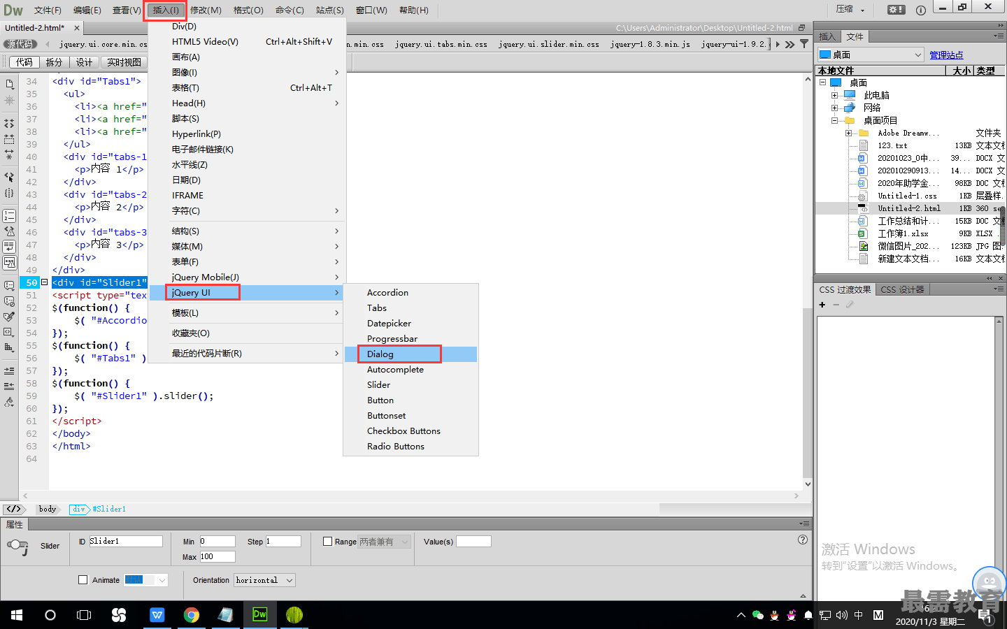Image resolution: width=1007 pixels, height=629 pixels.
Task: Click the Step value input field
Action: click(283, 542)
